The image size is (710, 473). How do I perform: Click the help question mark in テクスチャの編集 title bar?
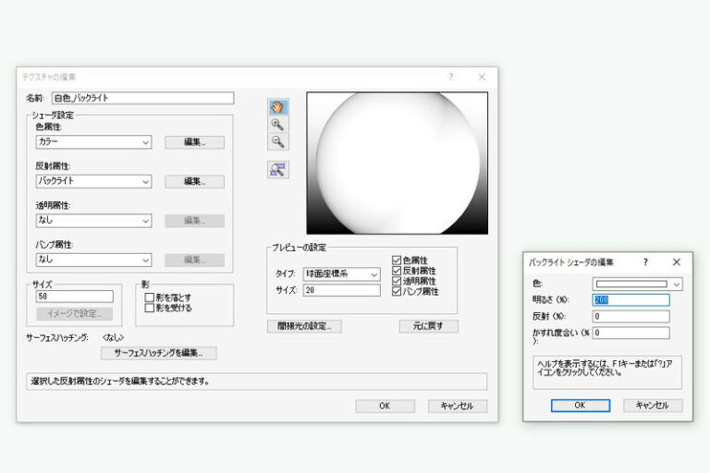(451, 77)
